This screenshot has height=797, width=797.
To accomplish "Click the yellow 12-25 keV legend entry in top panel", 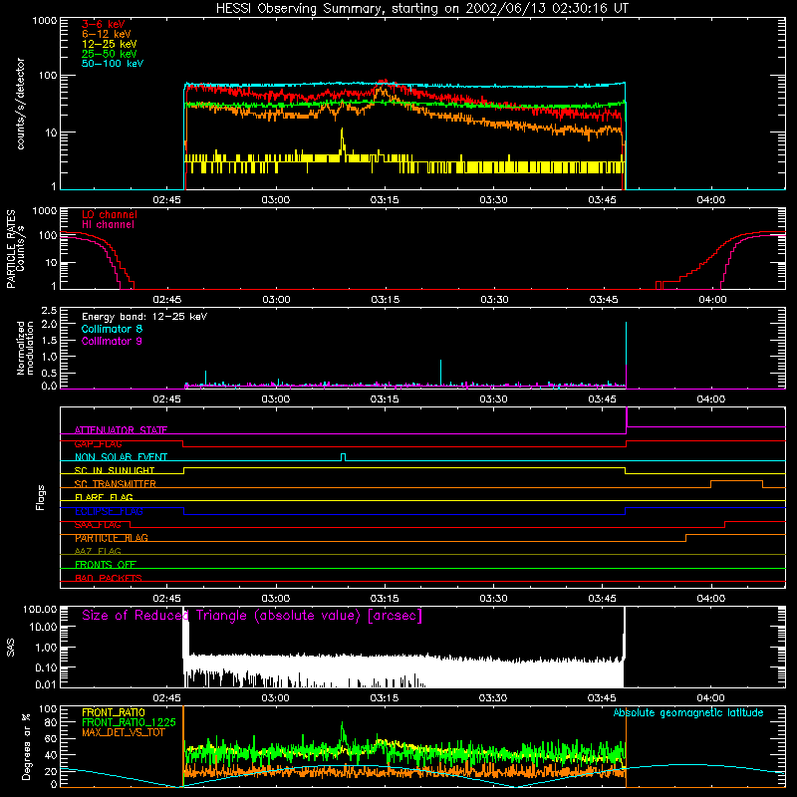I will [110, 44].
